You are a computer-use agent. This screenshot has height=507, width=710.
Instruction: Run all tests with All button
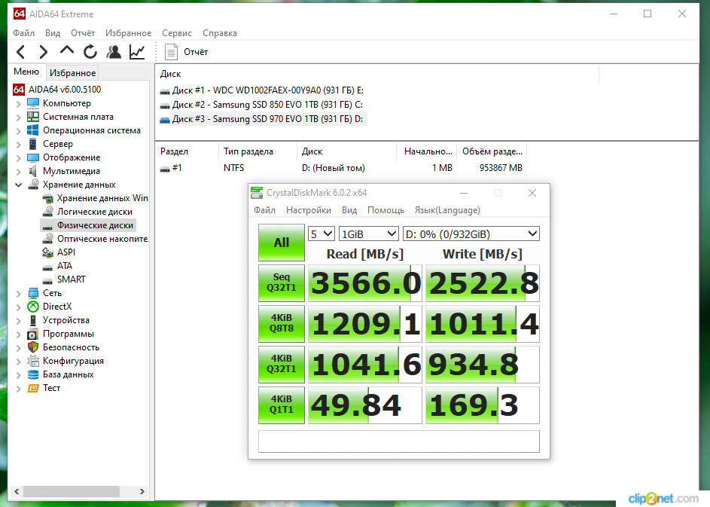point(281,243)
